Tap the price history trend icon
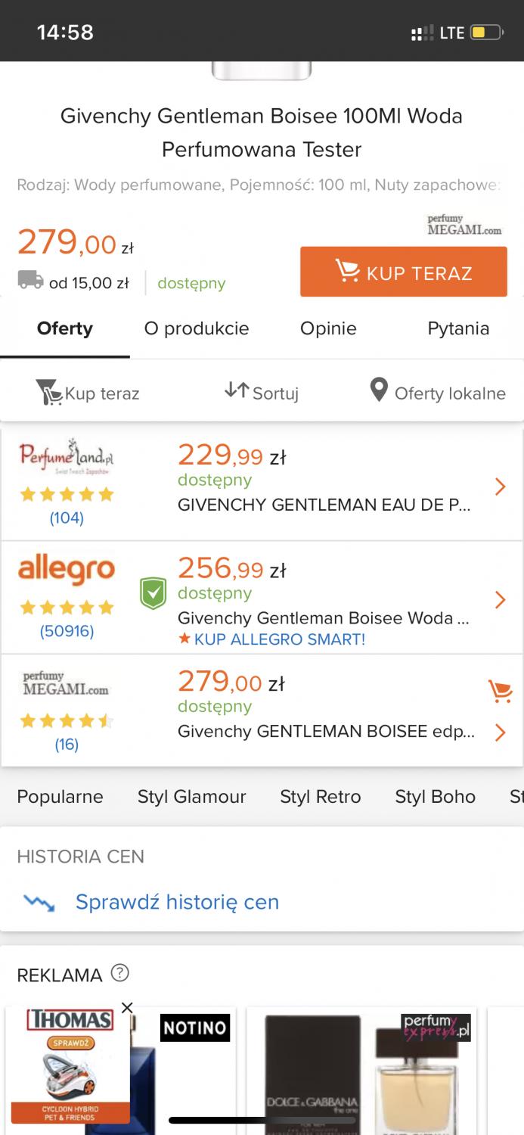524x1135 pixels. click(x=39, y=902)
